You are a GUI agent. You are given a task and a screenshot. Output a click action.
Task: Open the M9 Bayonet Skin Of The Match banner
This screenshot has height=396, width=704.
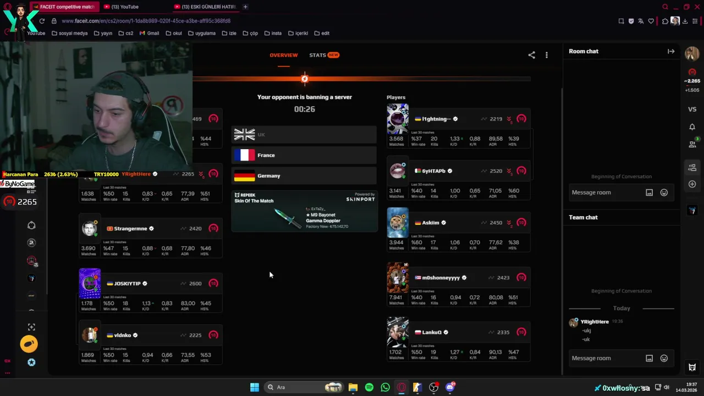tap(304, 211)
